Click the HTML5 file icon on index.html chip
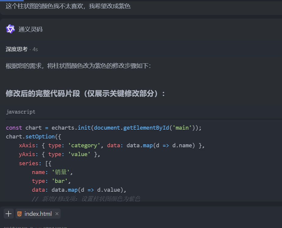 click(x=19, y=214)
